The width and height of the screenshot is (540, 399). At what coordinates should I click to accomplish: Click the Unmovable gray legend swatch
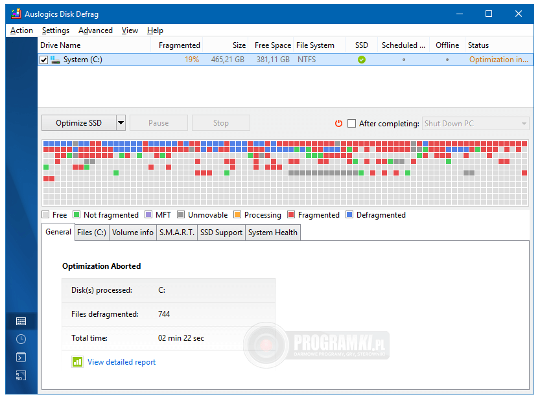181,214
